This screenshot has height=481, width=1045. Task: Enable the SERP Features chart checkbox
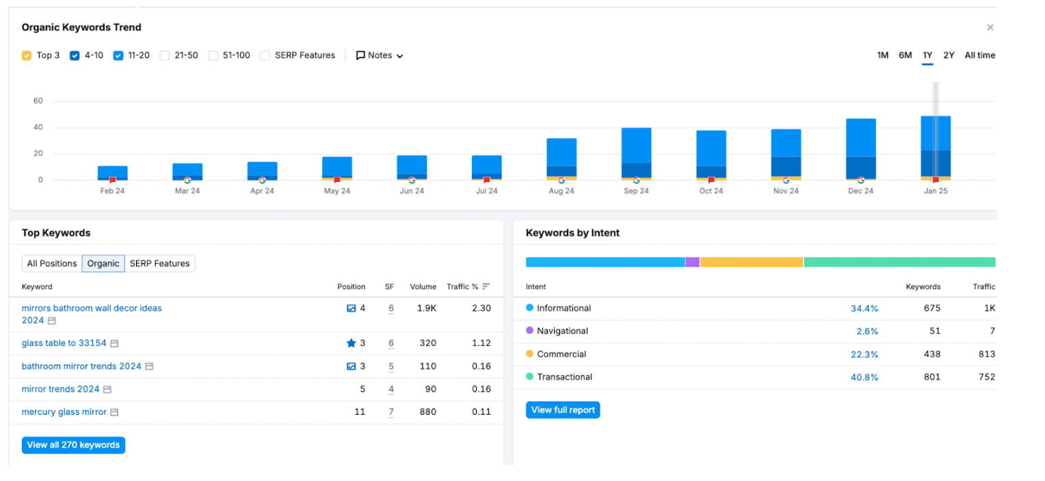coord(265,55)
